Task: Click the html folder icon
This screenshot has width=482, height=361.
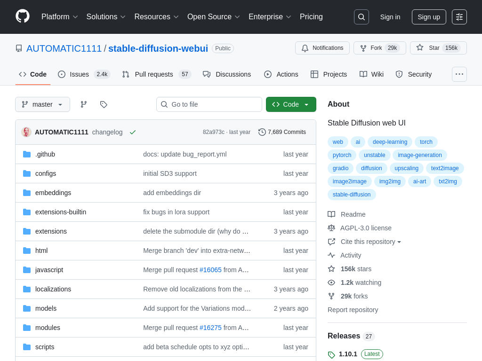Action: pos(27,251)
